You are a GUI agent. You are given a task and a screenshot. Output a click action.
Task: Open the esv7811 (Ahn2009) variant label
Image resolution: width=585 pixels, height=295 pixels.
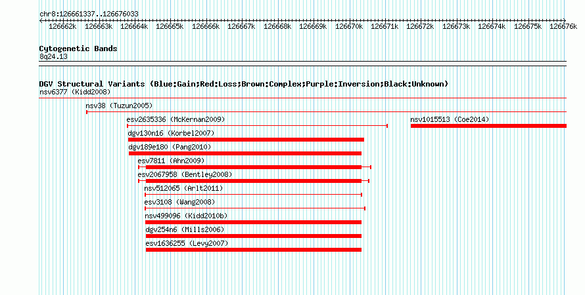(172, 161)
